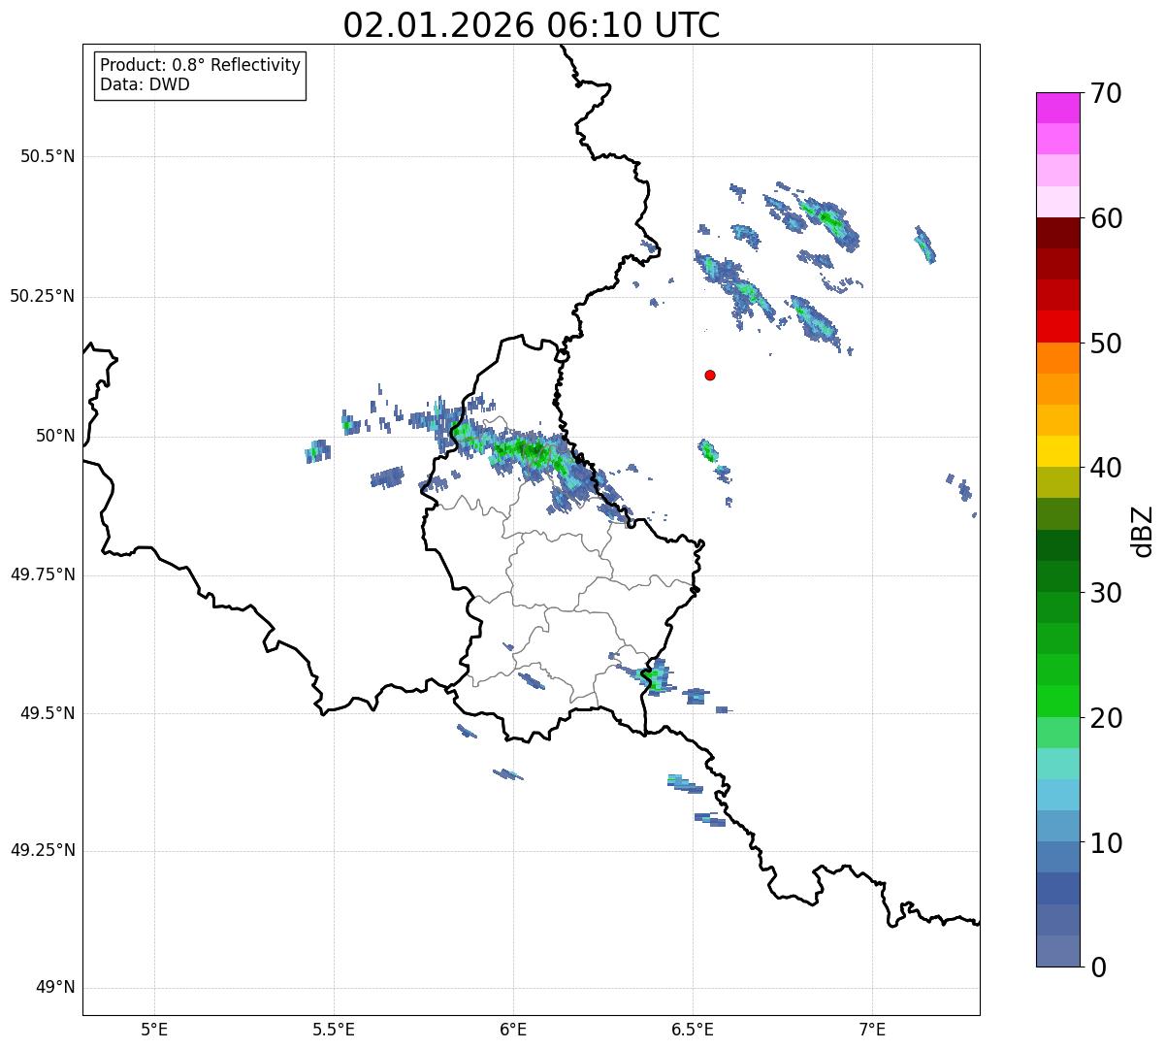The width and height of the screenshot is (1166, 1049).
Task: Click the plot title 02.01.2026 06:10 UTC
Action: coord(532,25)
